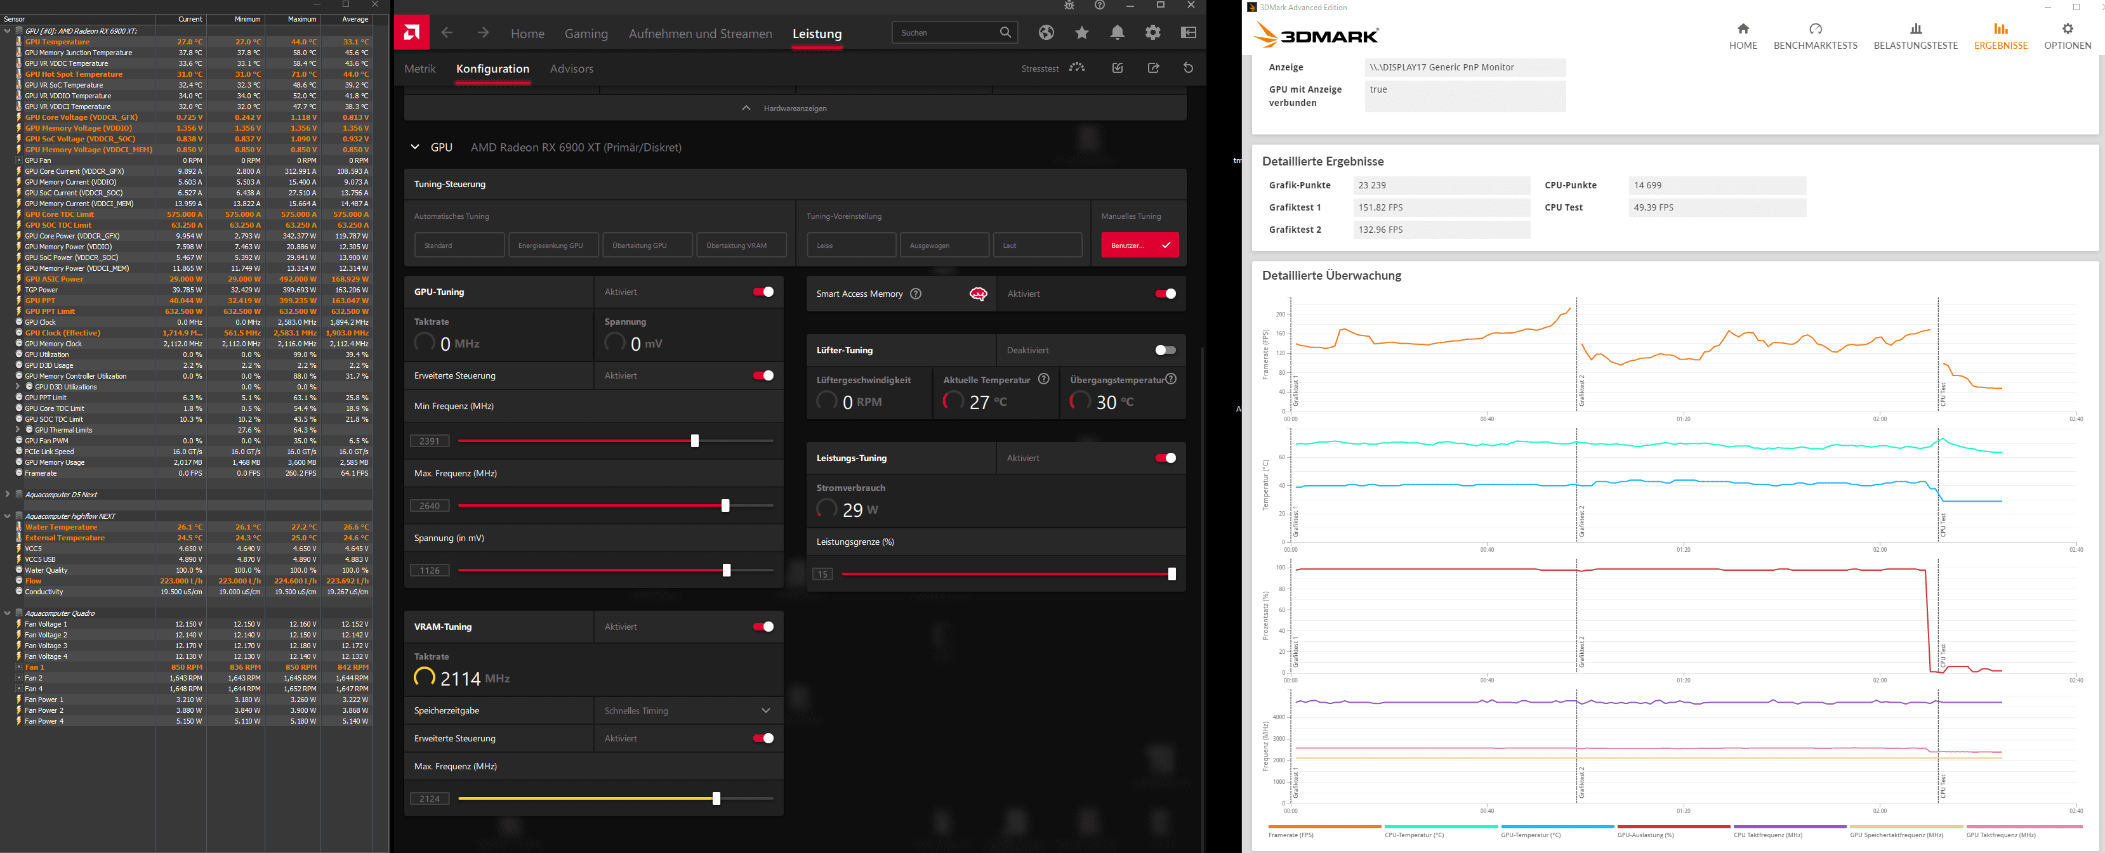The height and width of the screenshot is (853, 2105).
Task: Switch to the Home tab in Radeon Software
Action: tap(527, 34)
